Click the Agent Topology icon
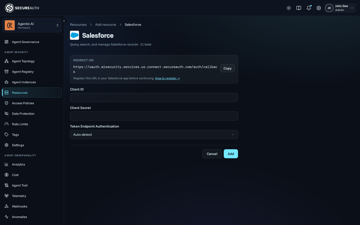Image resolution: width=360 pixels, height=225 pixels. 6,61
